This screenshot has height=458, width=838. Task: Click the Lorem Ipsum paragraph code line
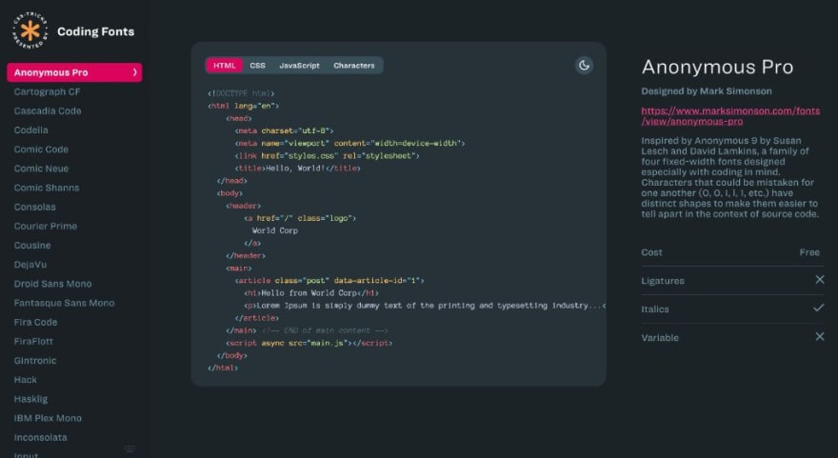[425, 306]
